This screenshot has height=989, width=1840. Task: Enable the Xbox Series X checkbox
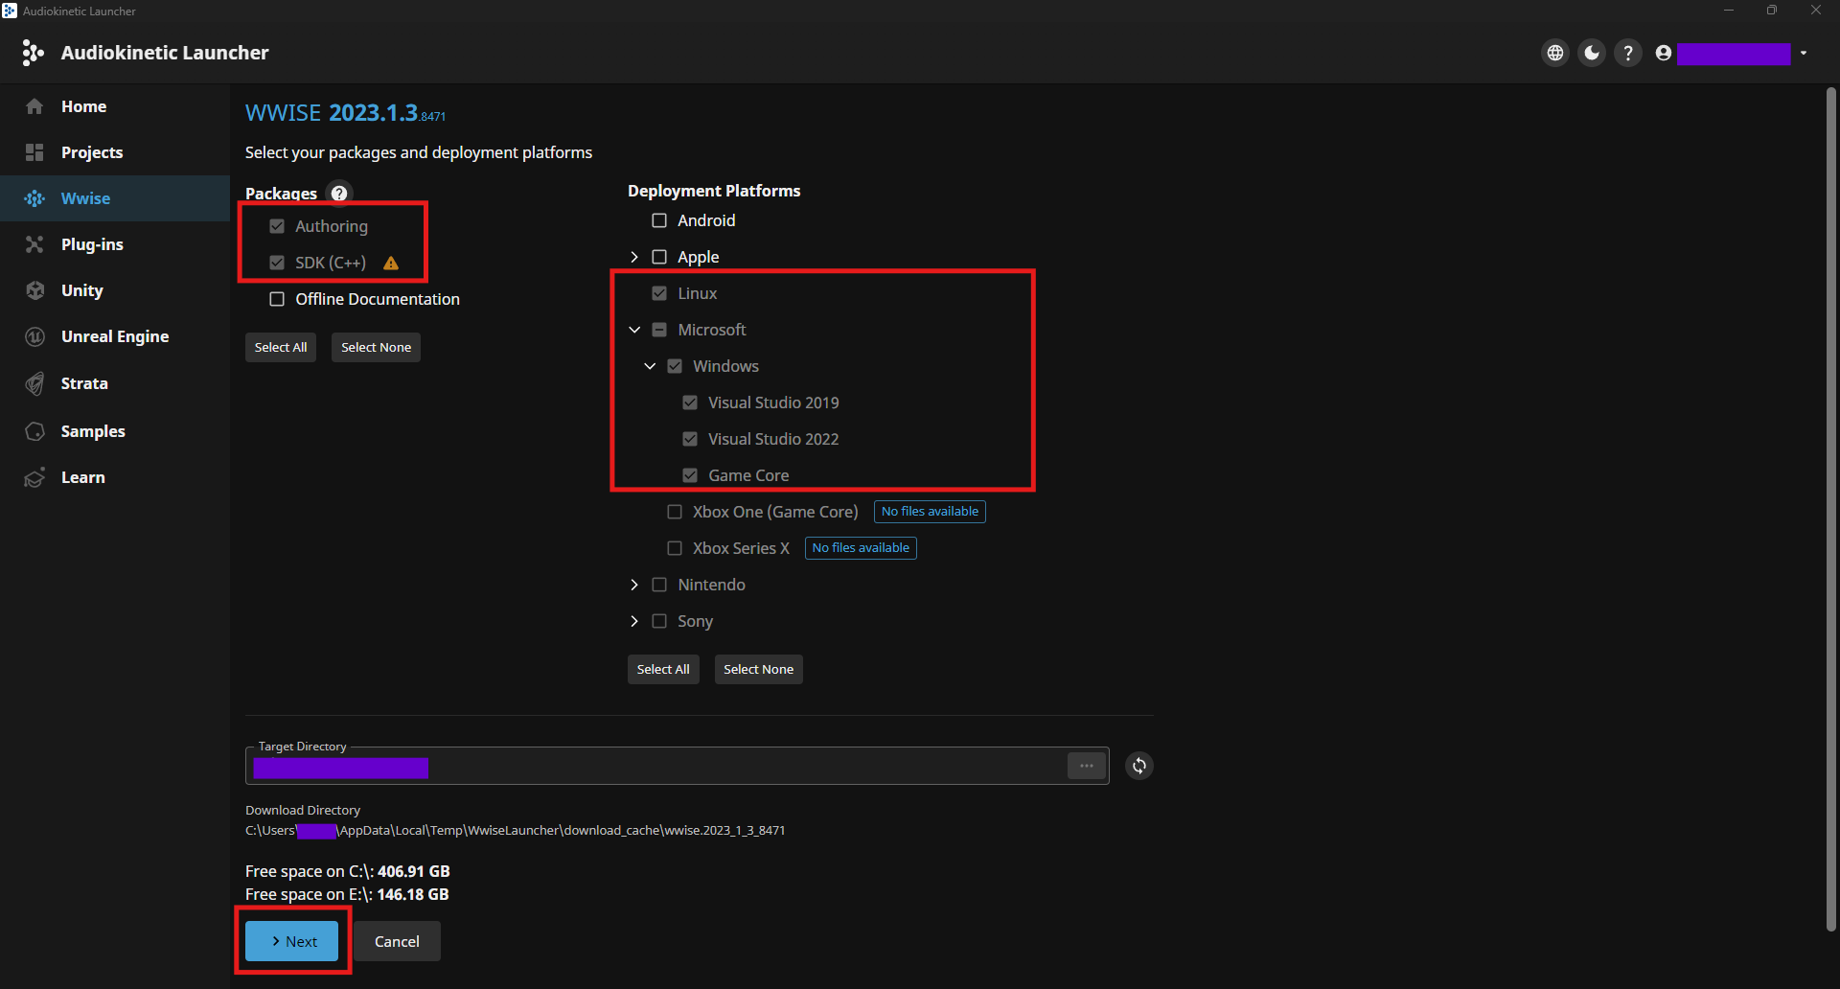(675, 548)
